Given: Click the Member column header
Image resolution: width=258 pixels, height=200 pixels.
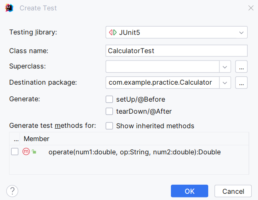Looking at the screenshot, I should (x=37, y=139).
